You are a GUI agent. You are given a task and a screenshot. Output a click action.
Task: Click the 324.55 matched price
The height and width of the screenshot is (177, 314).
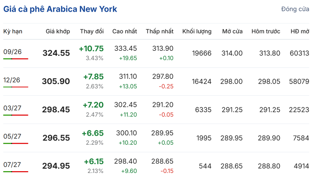(x=56, y=53)
